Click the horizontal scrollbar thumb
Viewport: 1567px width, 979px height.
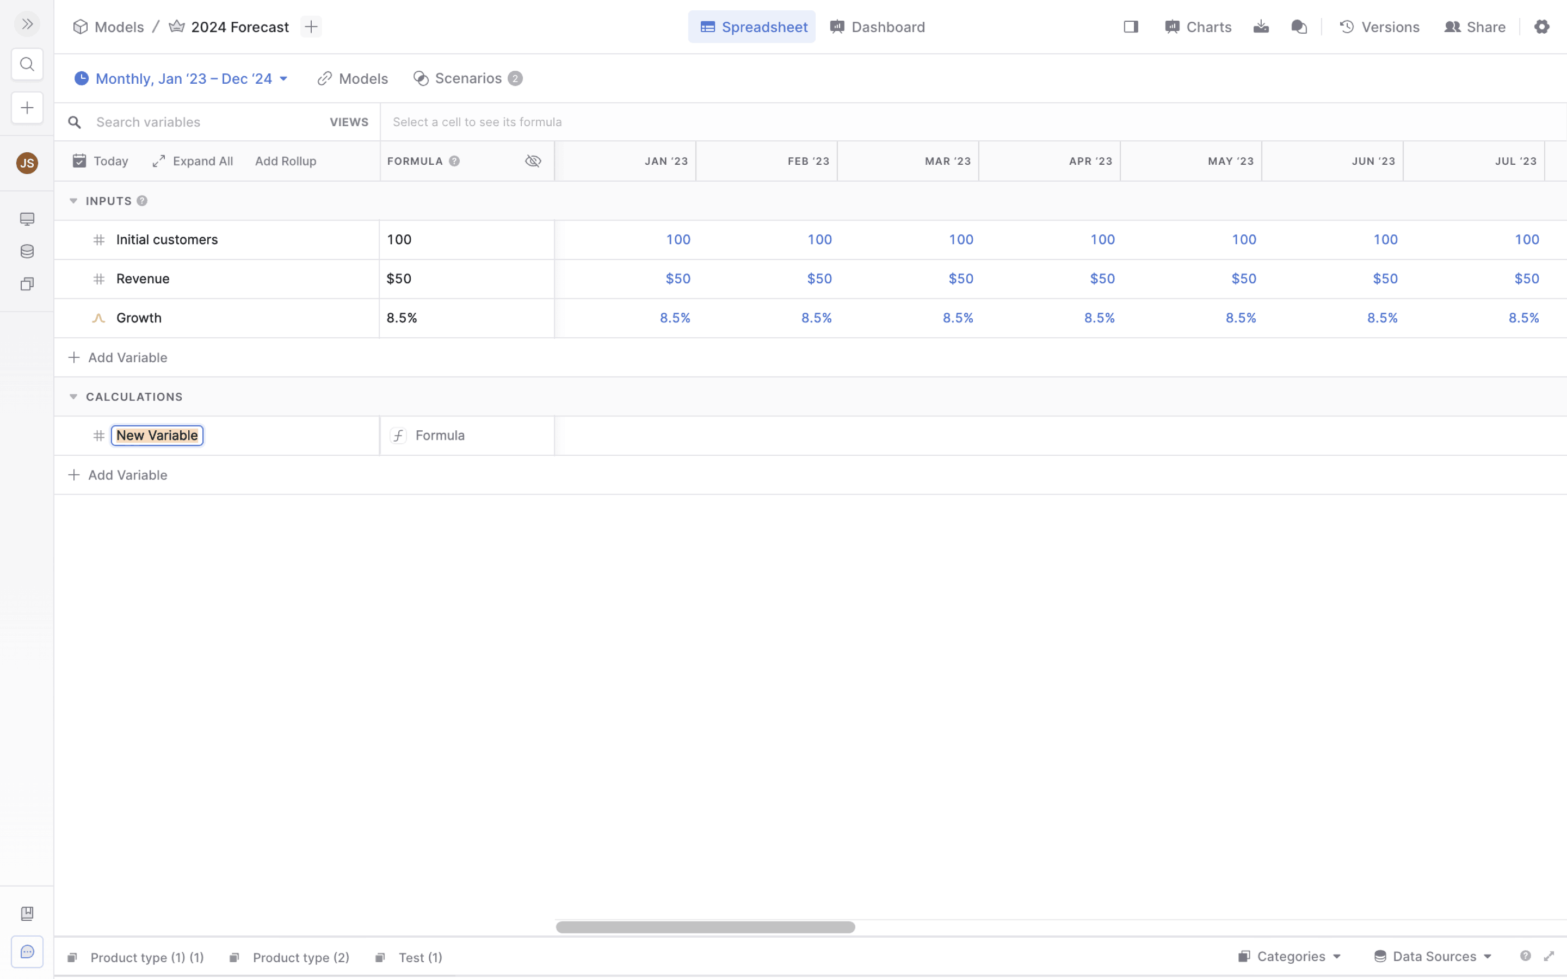[x=705, y=927]
